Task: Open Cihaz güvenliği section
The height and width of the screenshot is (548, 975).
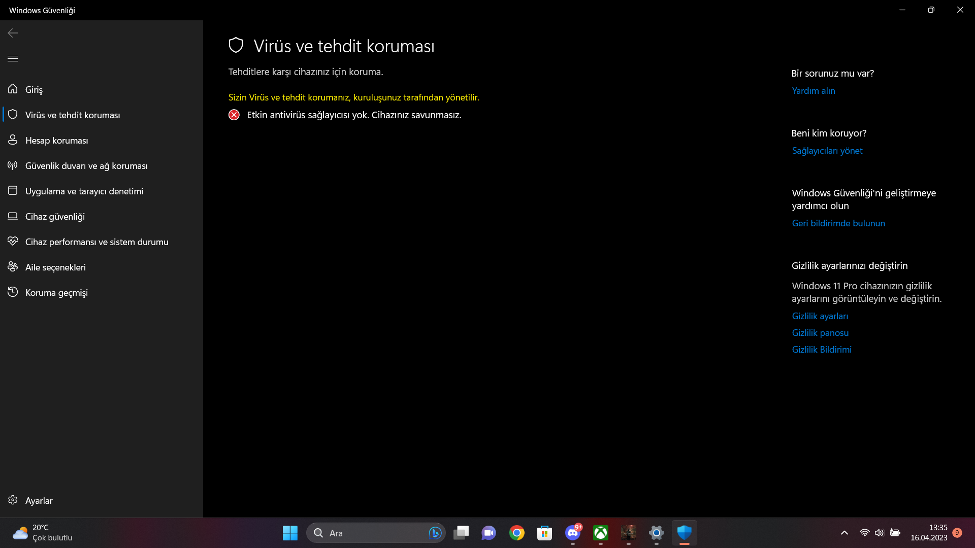Action: pos(55,217)
